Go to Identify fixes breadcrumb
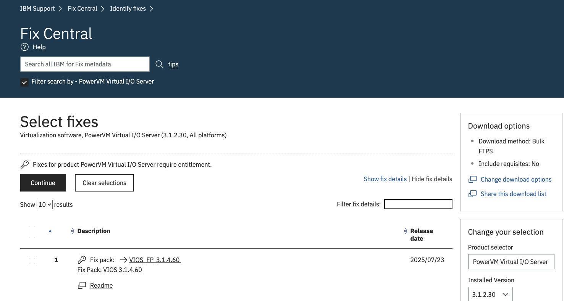564x301 pixels. point(128,8)
